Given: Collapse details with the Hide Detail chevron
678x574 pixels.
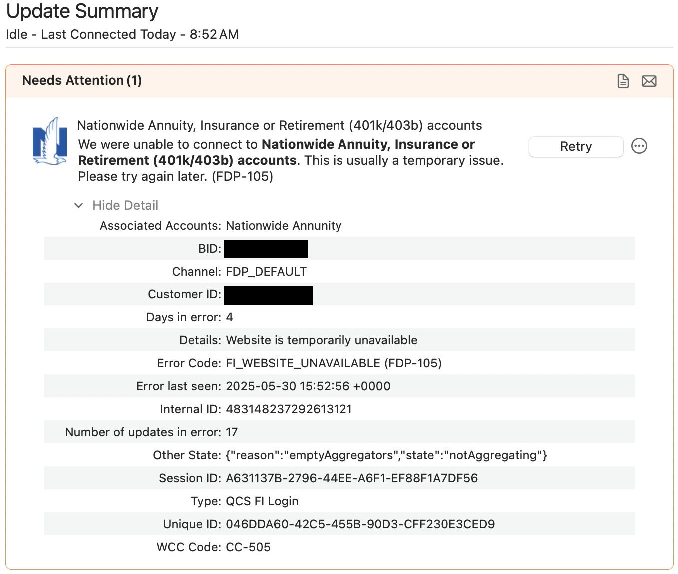Looking at the screenshot, I should tap(78, 206).
